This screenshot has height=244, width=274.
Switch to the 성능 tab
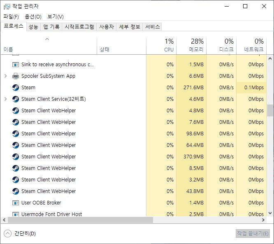(x=33, y=27)
